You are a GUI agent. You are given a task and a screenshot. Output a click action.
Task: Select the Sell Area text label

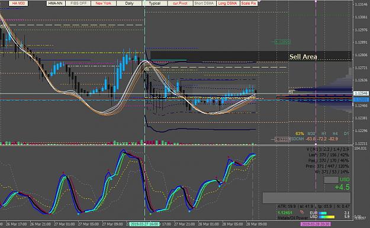[x=303, y=57]
